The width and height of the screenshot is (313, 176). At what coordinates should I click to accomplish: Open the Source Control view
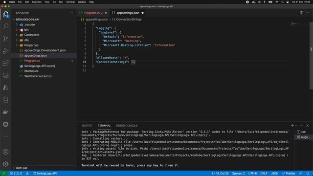point(5,38)
